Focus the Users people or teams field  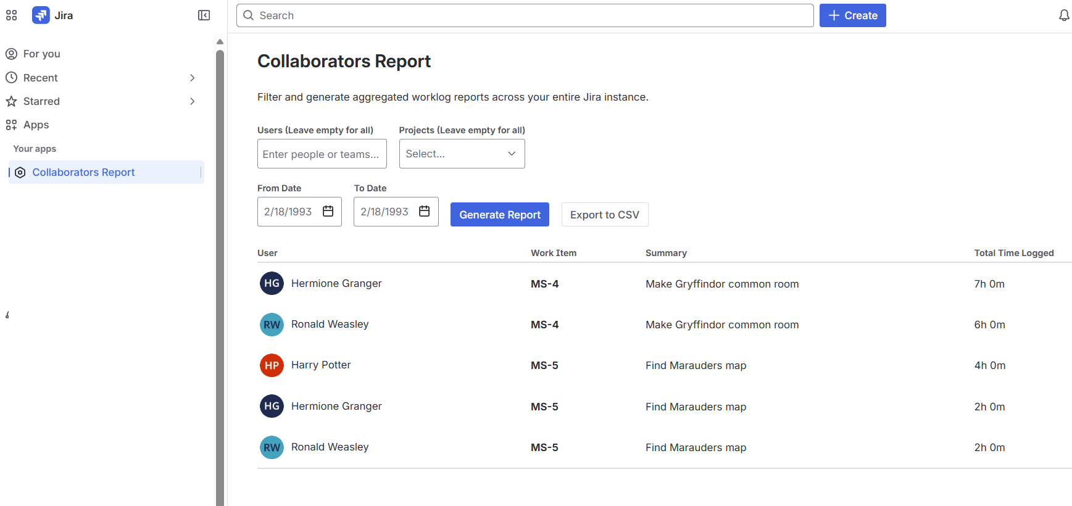(x=322, y=154)
